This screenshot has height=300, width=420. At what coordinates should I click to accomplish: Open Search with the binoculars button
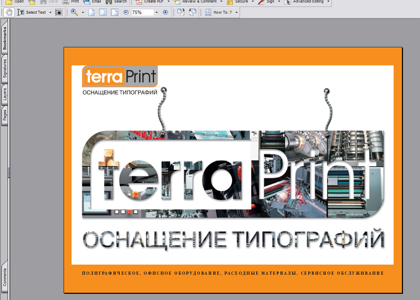[x=116, y=2]
